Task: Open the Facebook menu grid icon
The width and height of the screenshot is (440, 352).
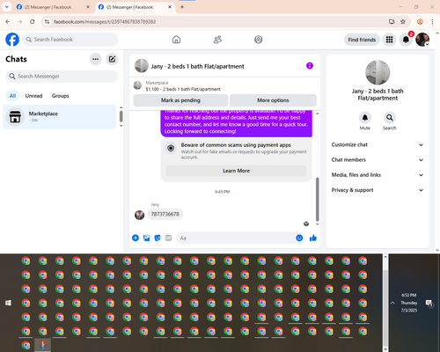Action: point(389,40)
